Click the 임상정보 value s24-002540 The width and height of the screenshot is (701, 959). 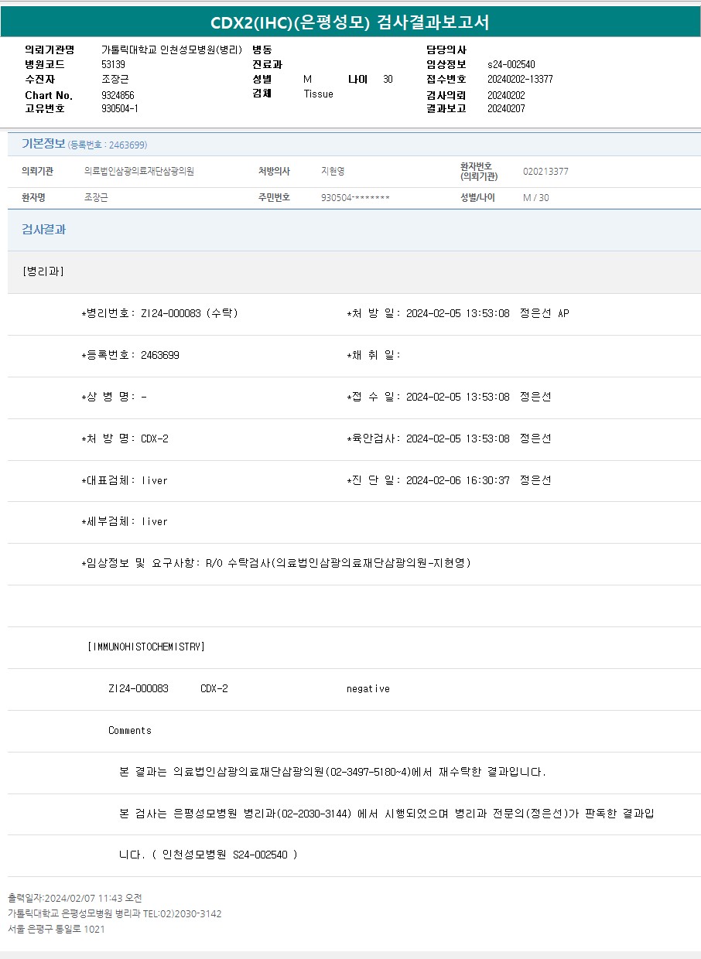point(511,64)
